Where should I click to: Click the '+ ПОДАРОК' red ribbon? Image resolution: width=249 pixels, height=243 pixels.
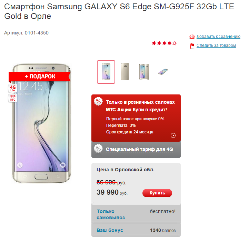[40, 76]
